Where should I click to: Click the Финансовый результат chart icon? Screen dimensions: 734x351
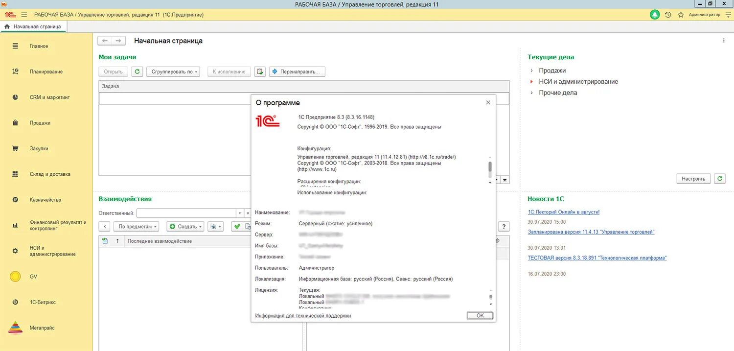[15, 225]
